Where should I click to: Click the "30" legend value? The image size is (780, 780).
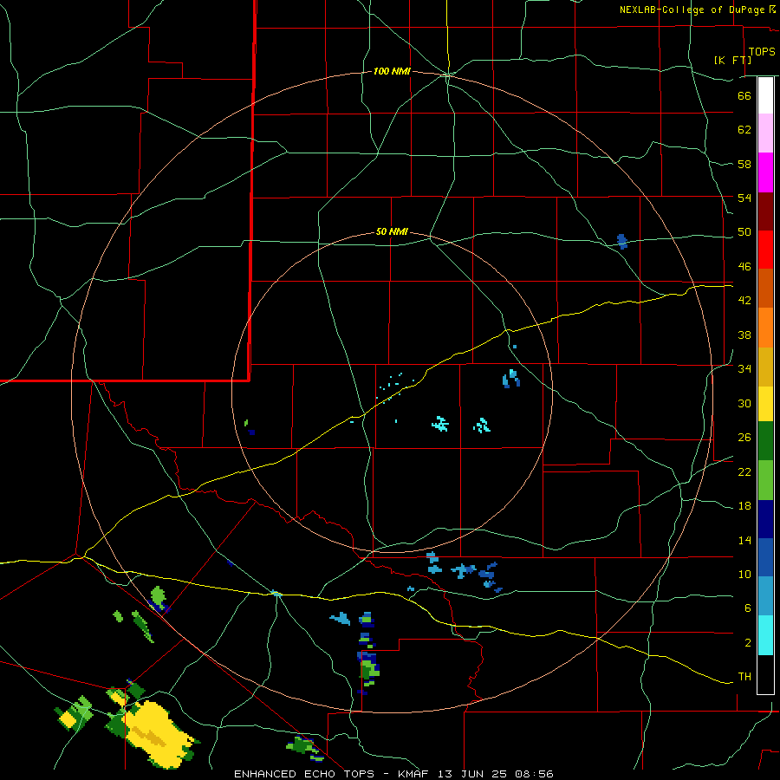click(x=744, y=403)
